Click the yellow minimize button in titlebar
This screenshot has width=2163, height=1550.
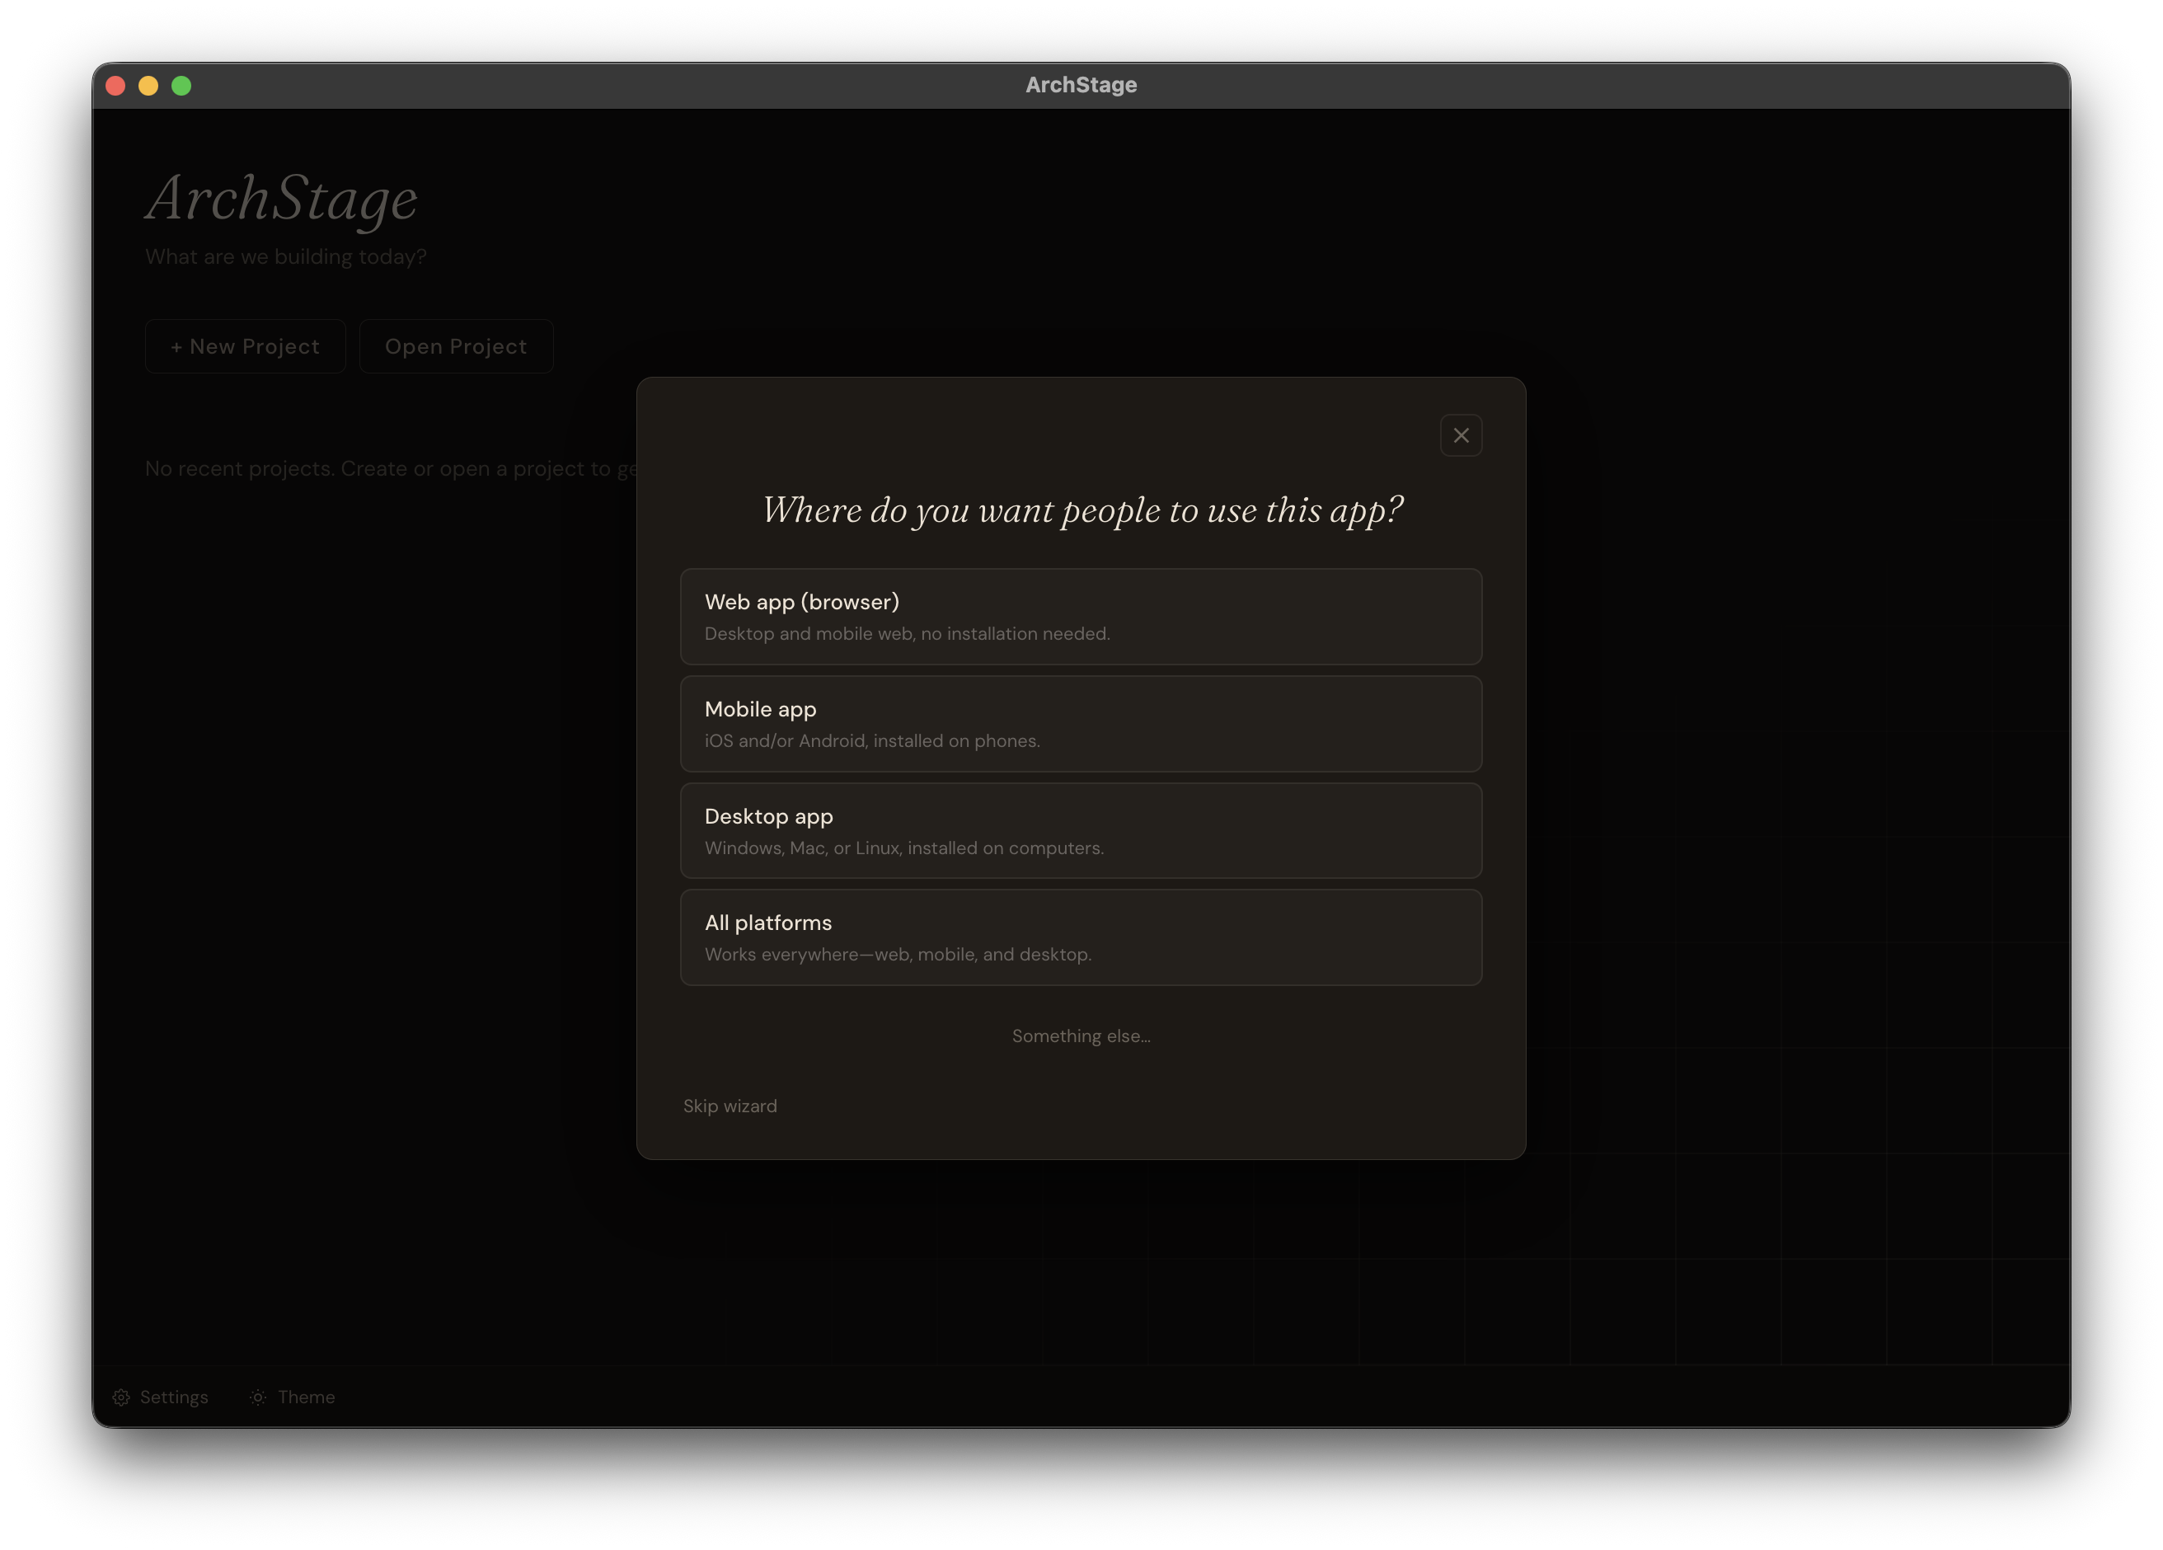(x=148, y=85)
